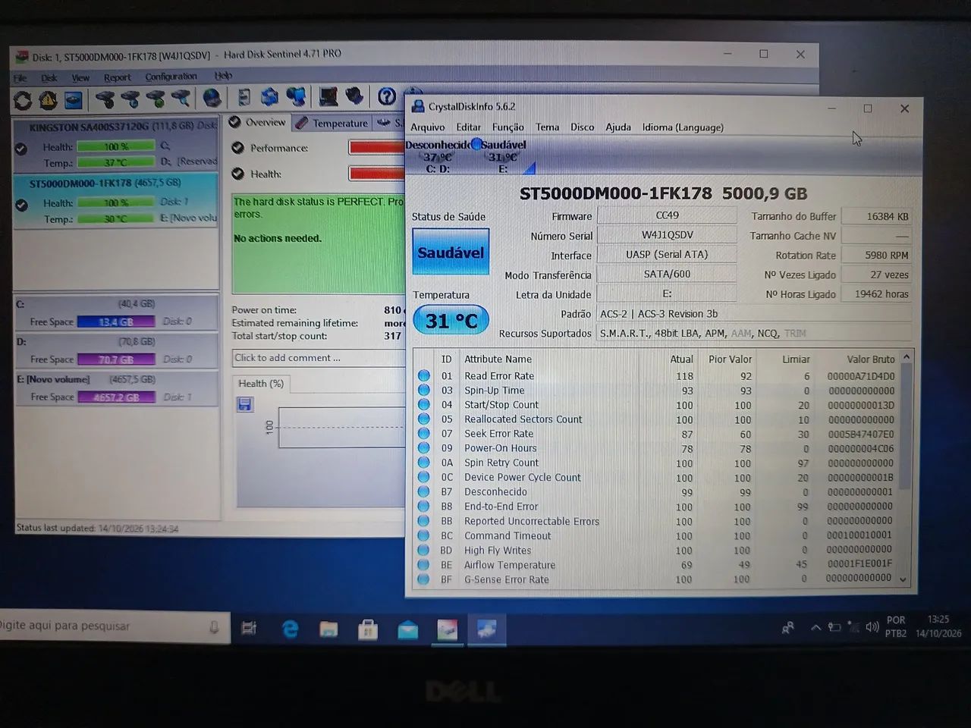The height and width of the screenshot is (728, 971).
Task: Click the laptop monitor icon in Hard Disk Sentinel toolbar
Action: (x=328, y=96)
